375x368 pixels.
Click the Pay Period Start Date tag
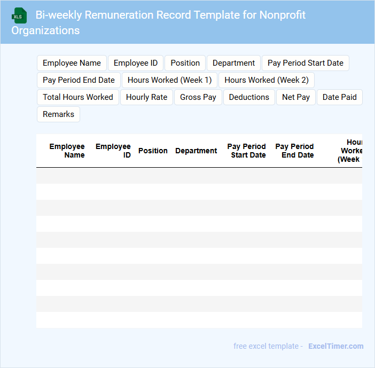pos(305,63)
